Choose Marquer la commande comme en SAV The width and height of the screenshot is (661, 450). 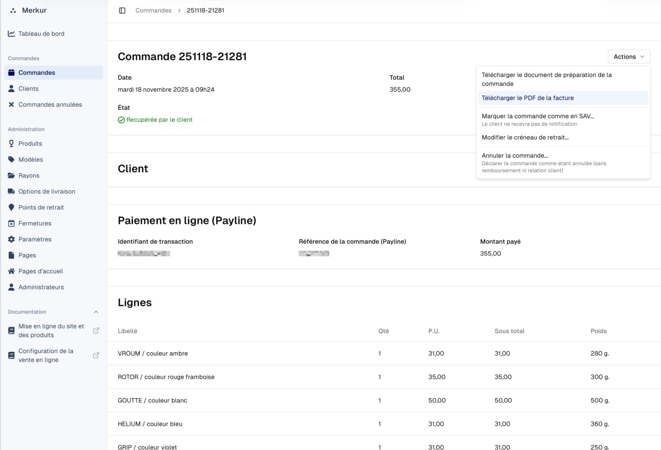537,116
